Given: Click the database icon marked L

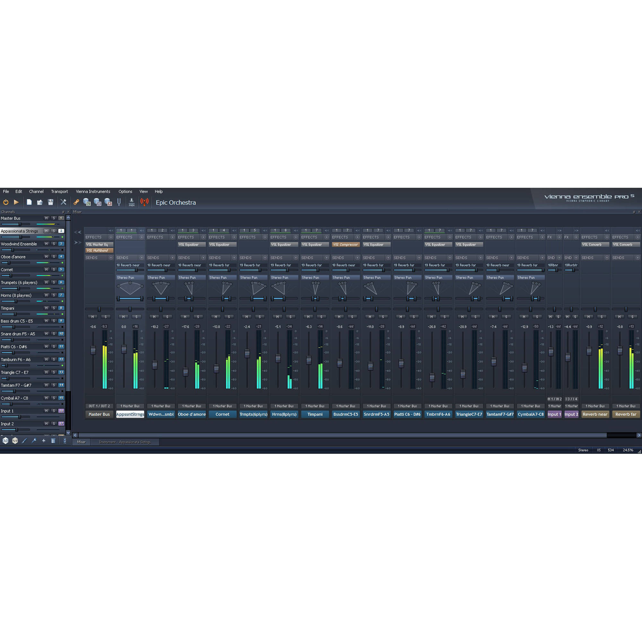Looking at the screenshot, I should coord(87,202).
